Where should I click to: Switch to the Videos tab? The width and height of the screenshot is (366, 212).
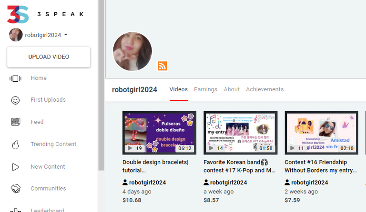(178, 89)
